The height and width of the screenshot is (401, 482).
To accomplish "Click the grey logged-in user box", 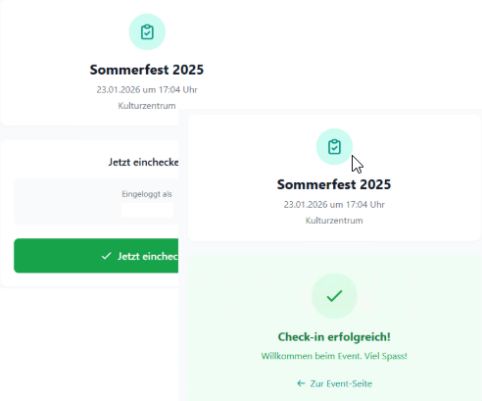I will point(96,202).
